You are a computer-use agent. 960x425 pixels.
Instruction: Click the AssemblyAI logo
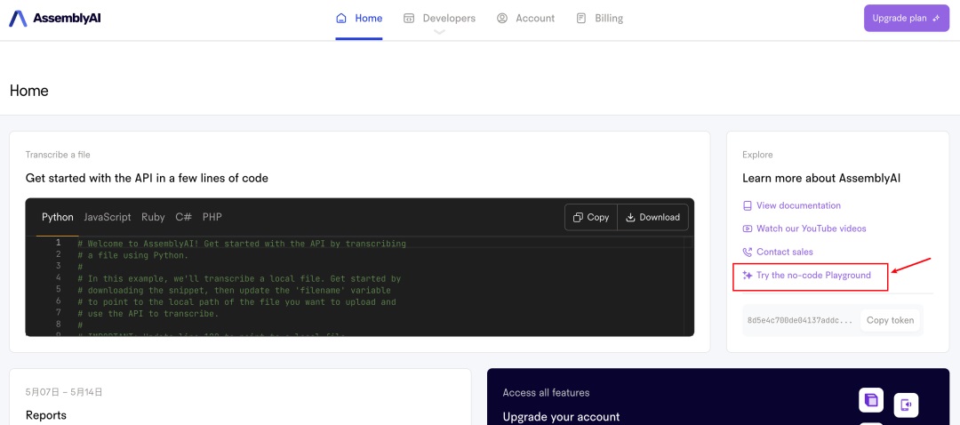(54, 19)
